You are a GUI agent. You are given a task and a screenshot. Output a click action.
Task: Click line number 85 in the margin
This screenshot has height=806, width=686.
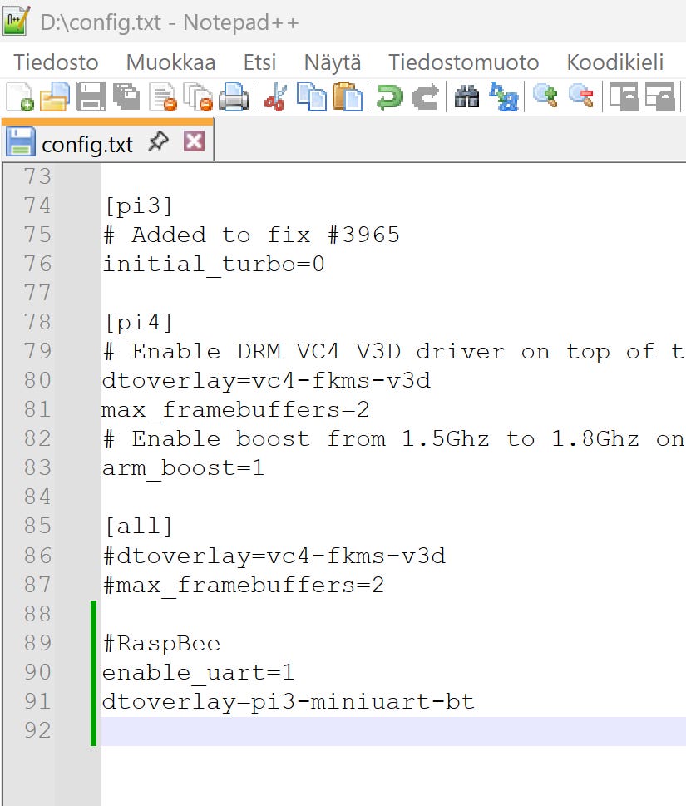pyautogui.click(x=37, y=526)
